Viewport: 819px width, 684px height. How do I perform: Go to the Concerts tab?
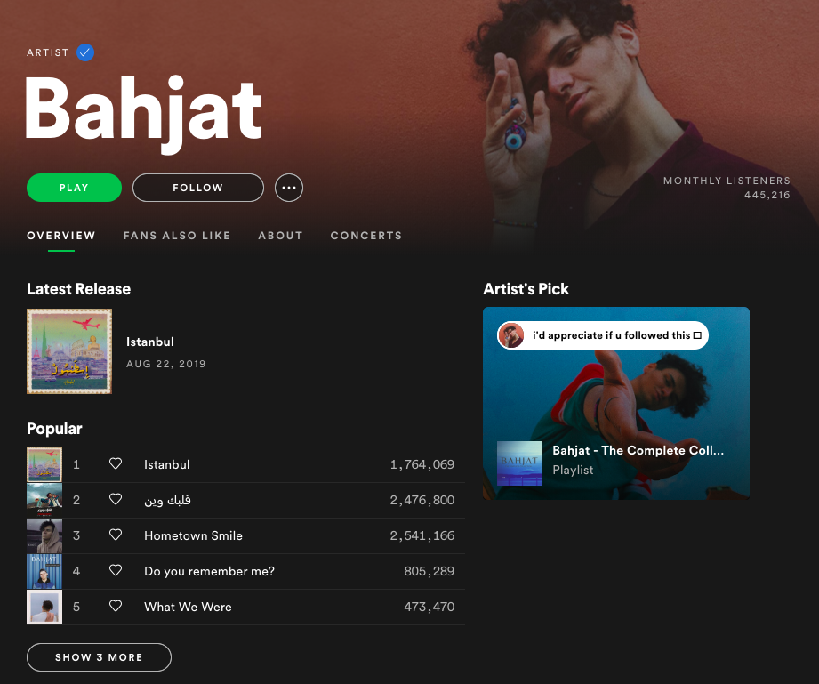(x=366, y=236)
